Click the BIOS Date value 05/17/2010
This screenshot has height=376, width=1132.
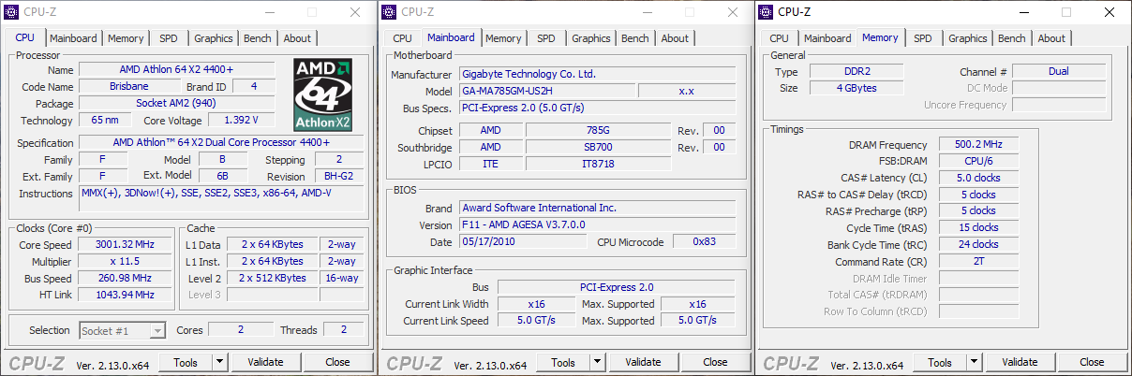coord(525,242)
